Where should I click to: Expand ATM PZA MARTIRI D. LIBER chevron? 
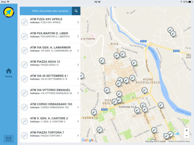[x=78, y=36]
